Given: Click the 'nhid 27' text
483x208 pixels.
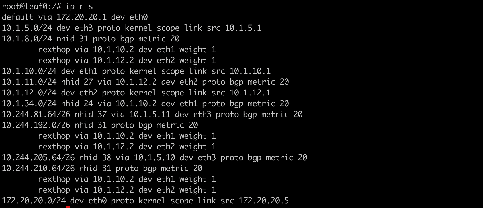Looking at the screenshot, I should click(77, 82).
